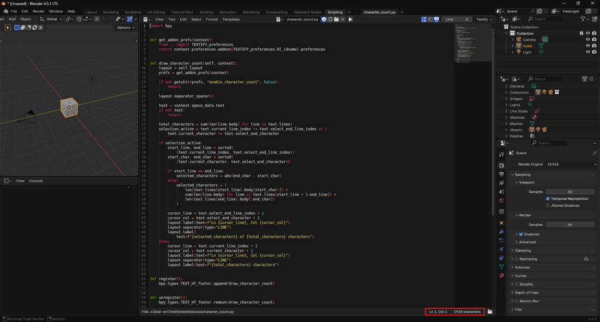Open Object properties tab

click(501, 222)
